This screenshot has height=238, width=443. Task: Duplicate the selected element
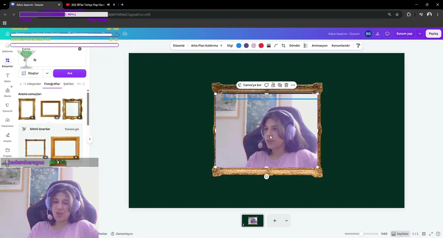280,85
